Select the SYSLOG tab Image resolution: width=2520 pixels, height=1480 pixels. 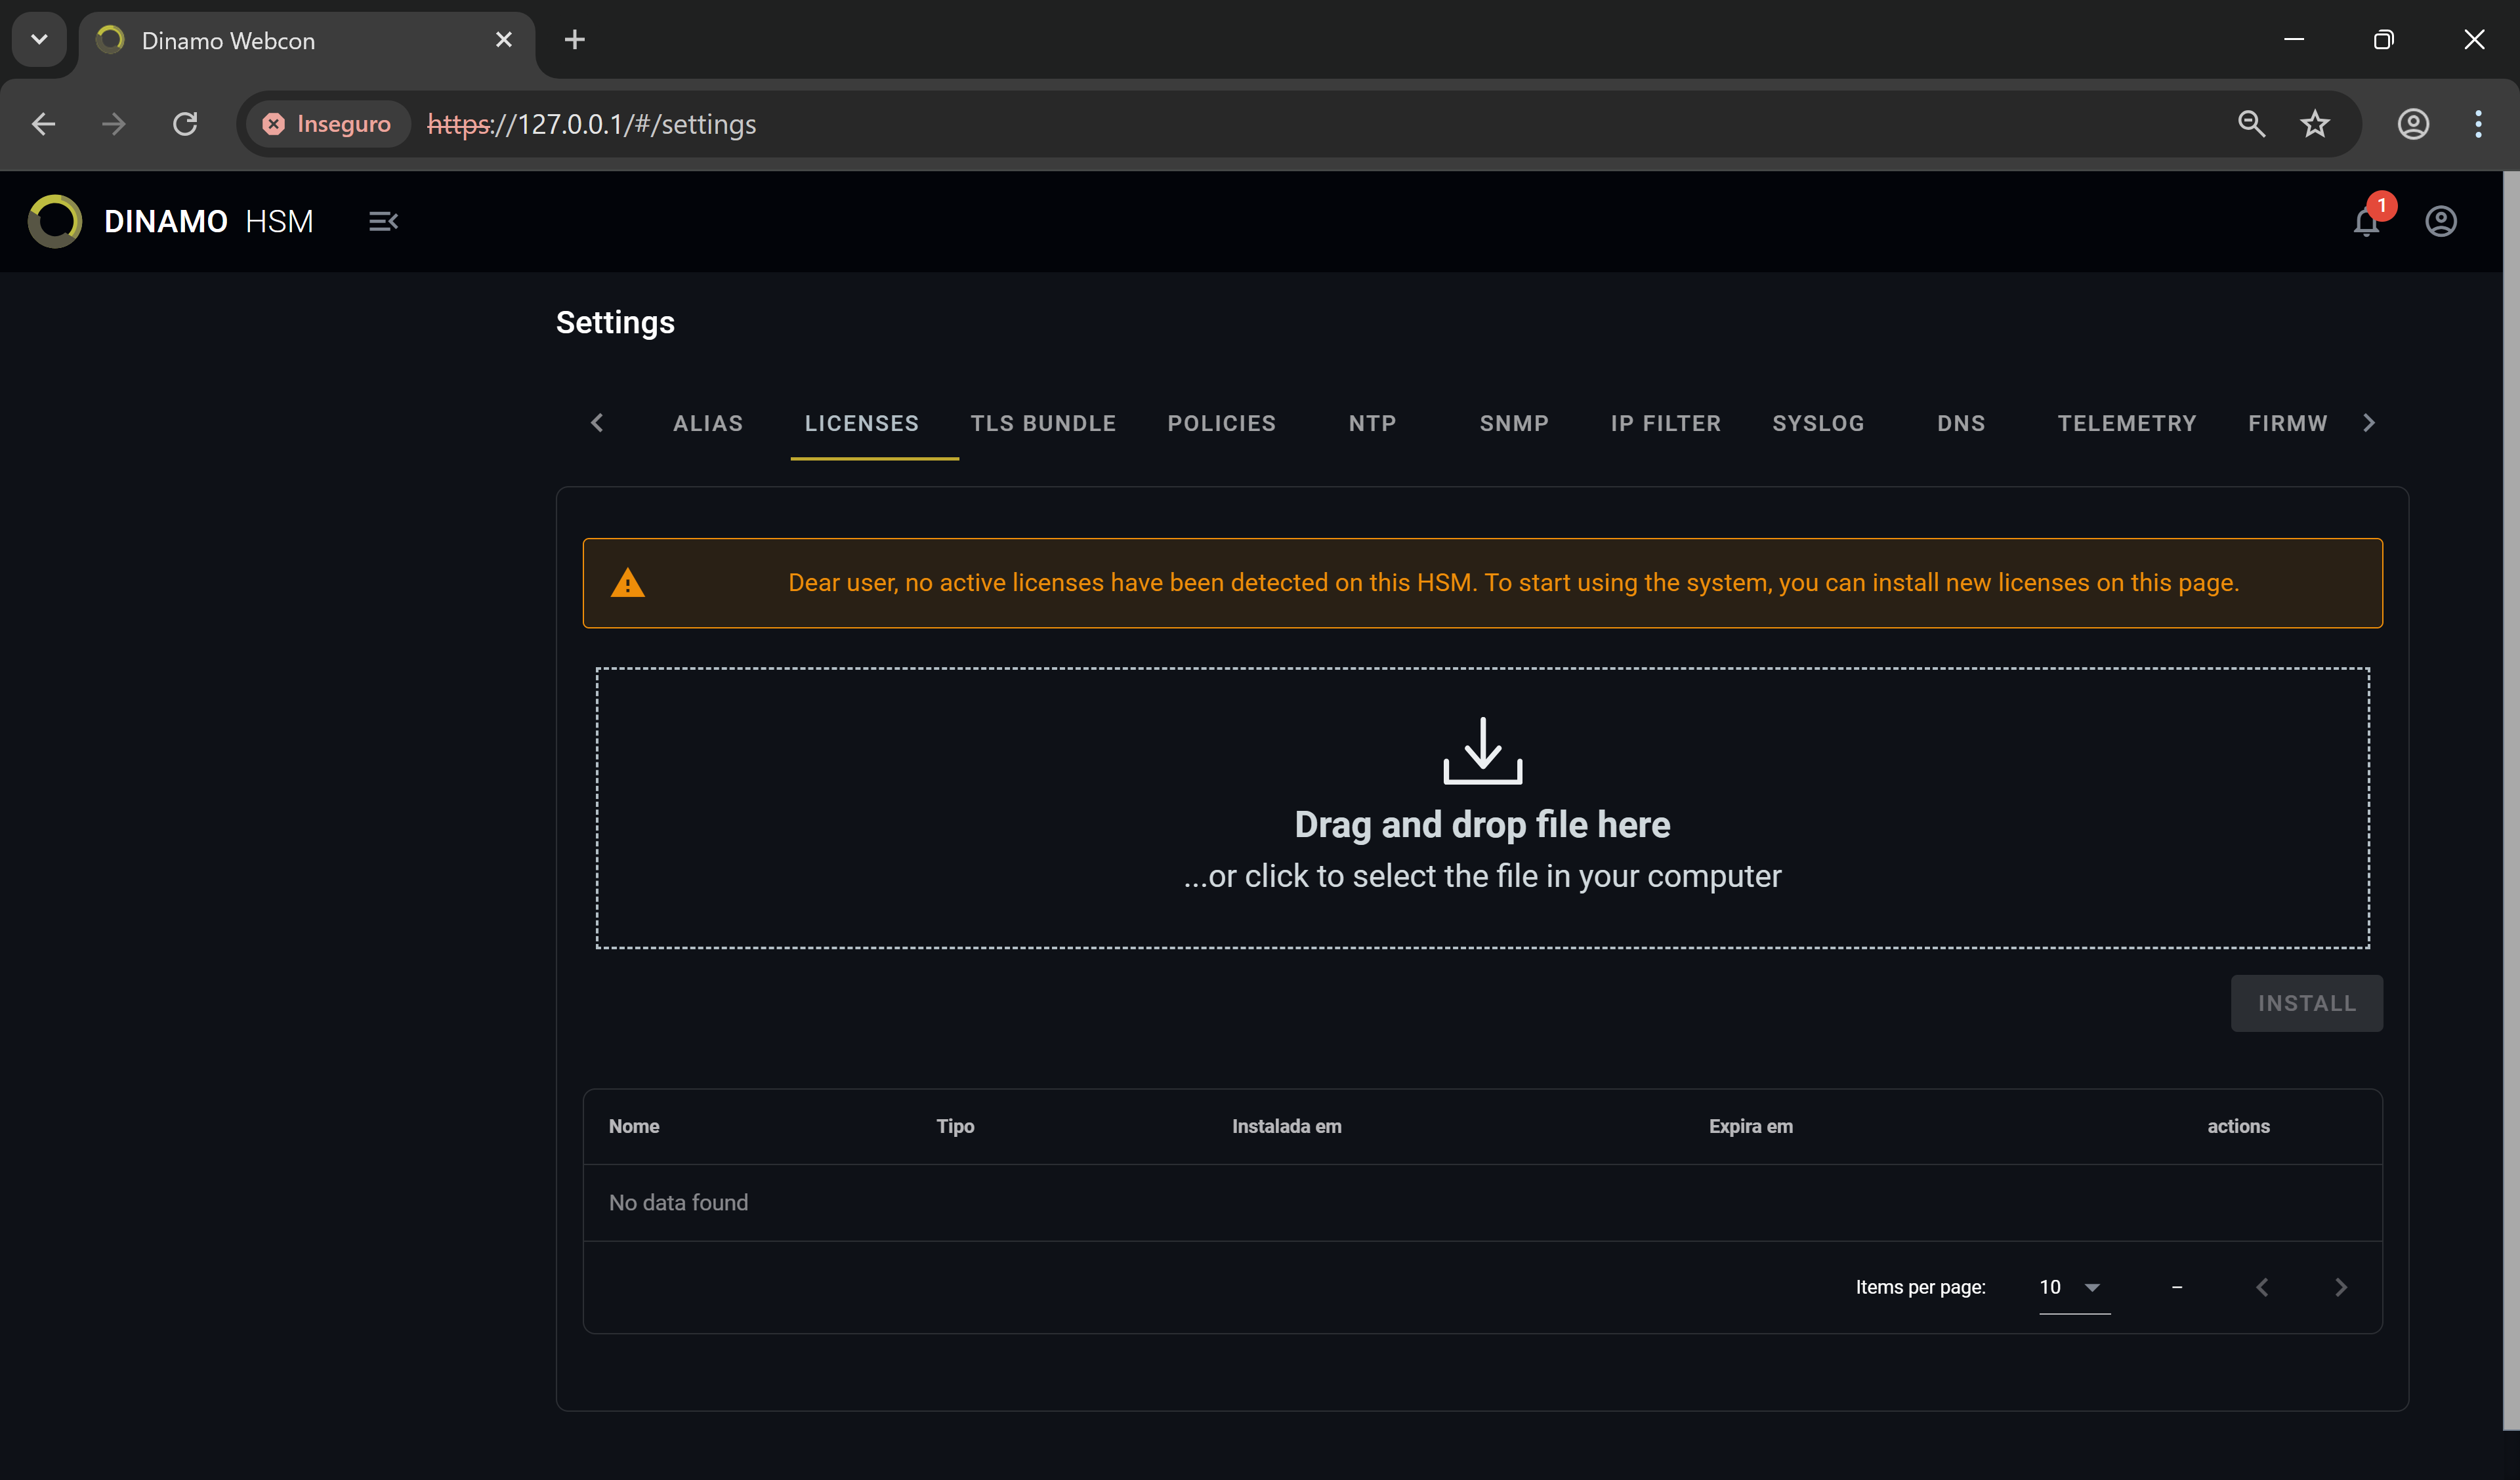click(x=1818, y=423)
